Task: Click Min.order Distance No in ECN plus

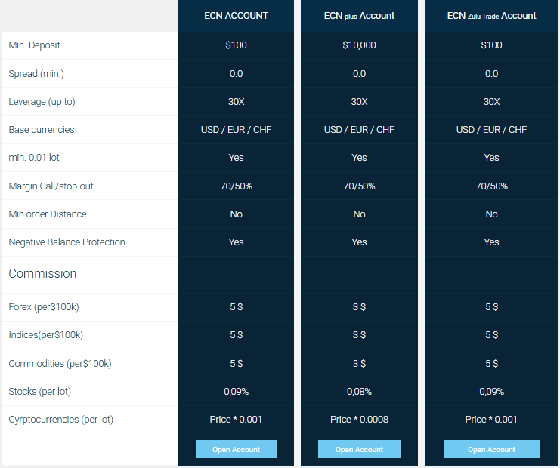Action: (359, 214)
